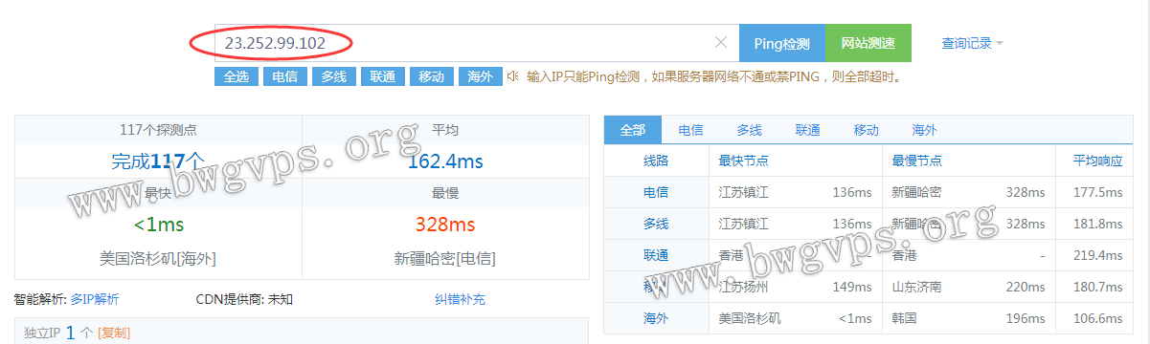Switch to the 海外 tab in results table

tap(924, 130)
